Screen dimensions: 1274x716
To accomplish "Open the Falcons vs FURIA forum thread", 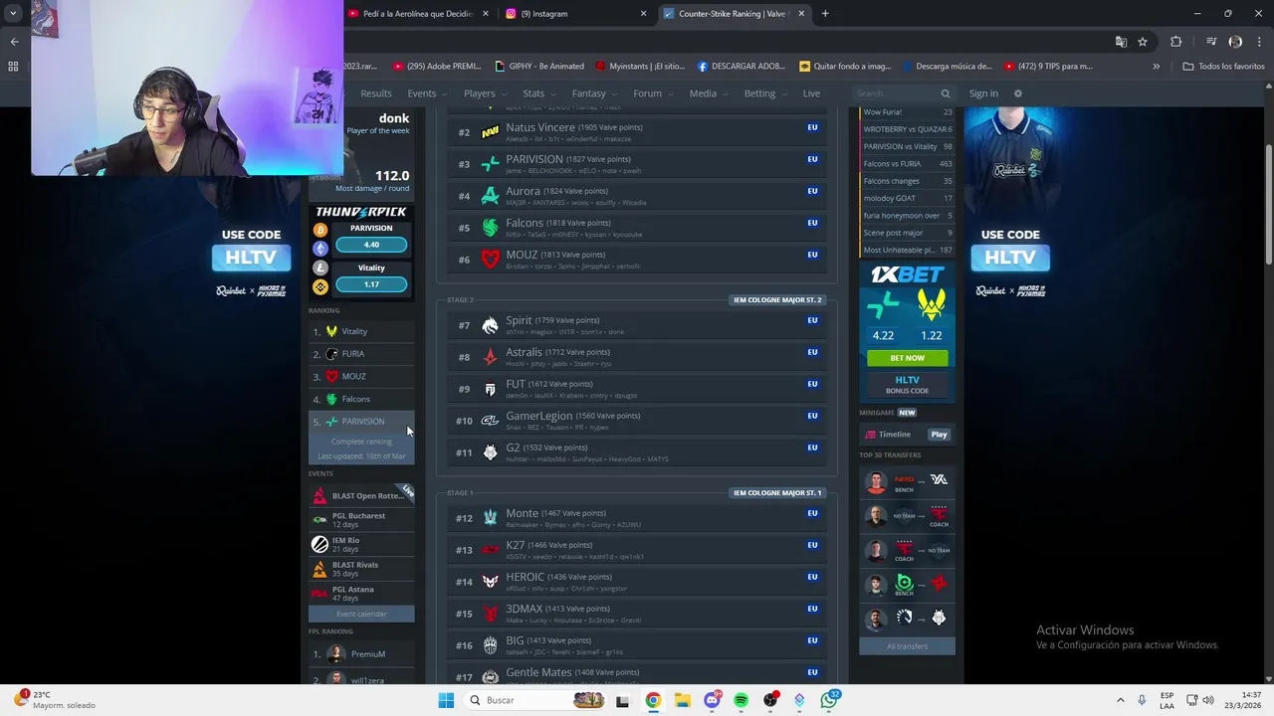I will tap(907, 164).
